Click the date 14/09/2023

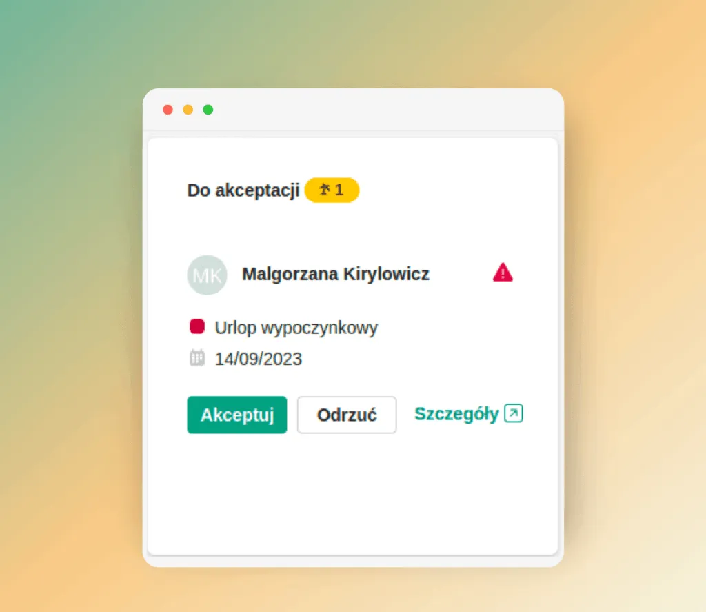(258, 359)
